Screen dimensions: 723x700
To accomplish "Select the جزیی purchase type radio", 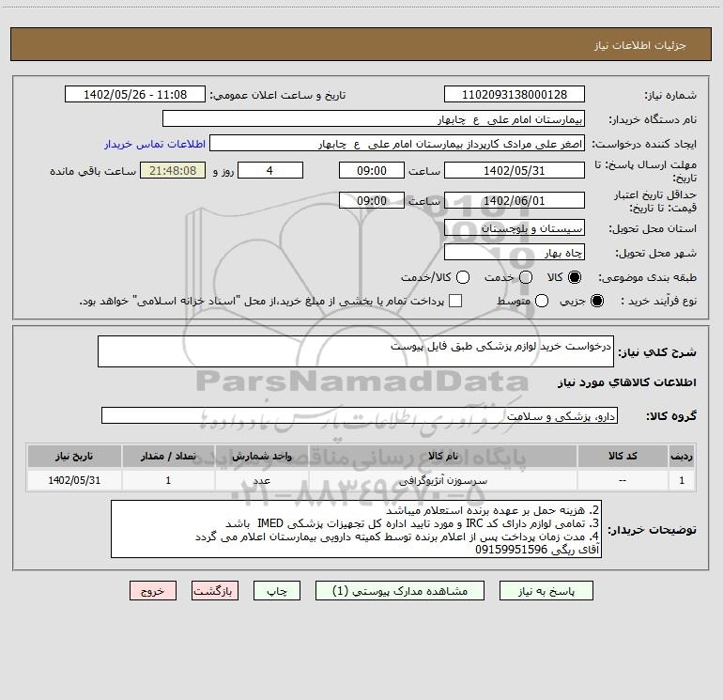I will pyautogui.click(x=596, y=301).
